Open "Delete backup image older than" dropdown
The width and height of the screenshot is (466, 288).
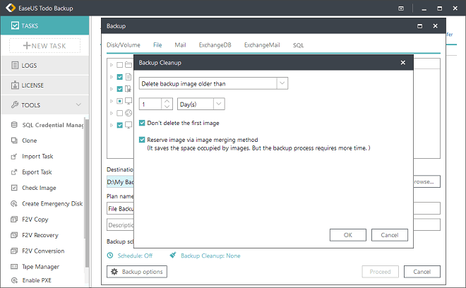click(x=282, y=83)
